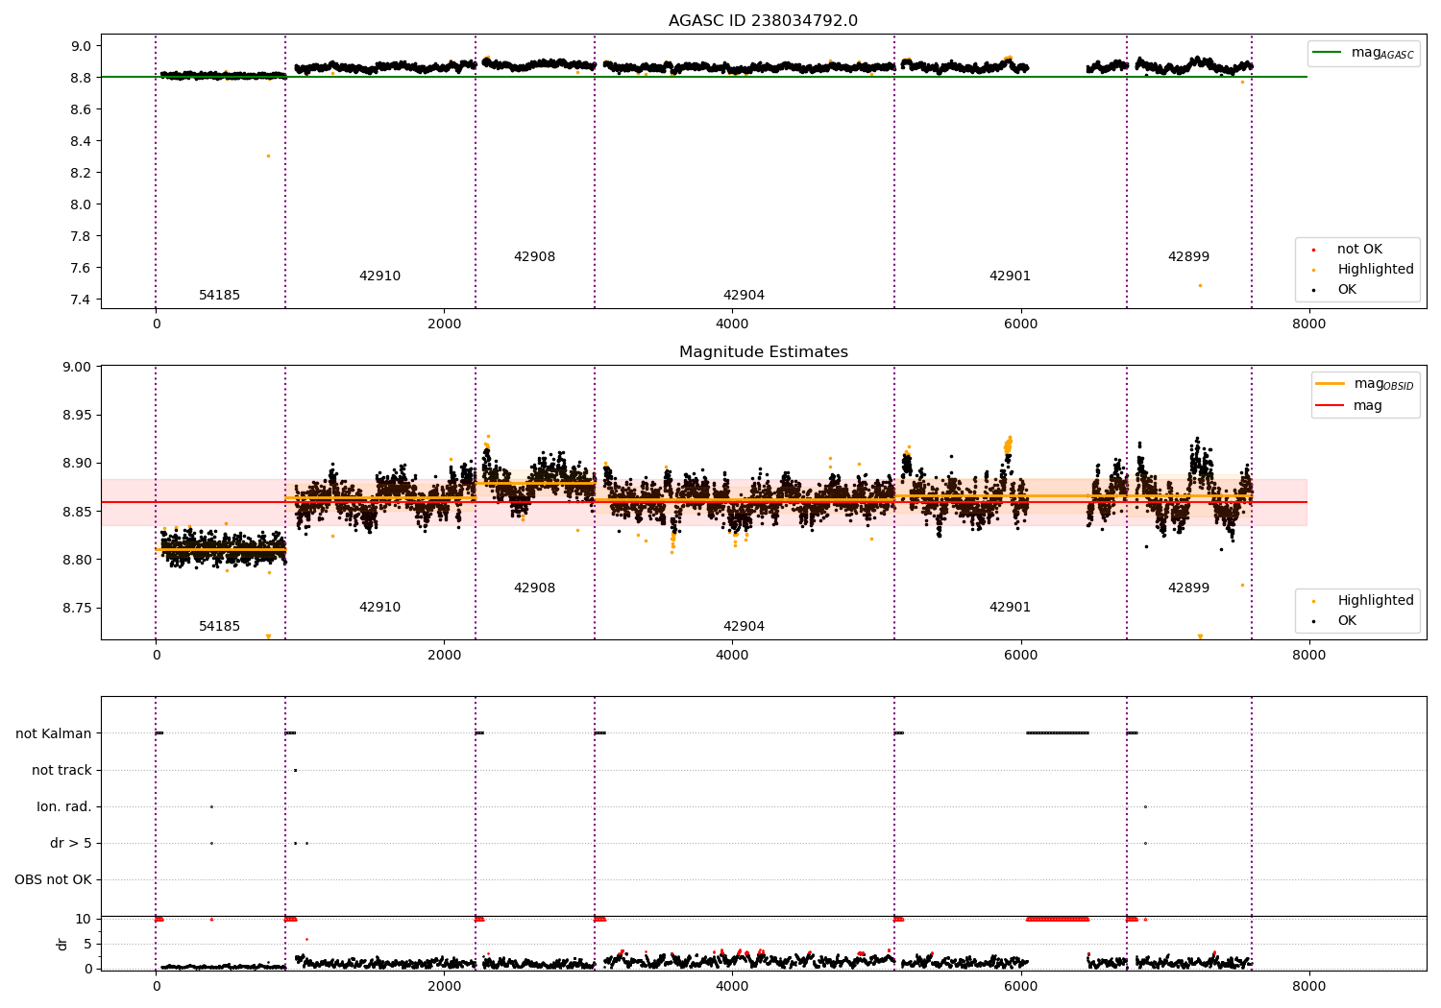Click the "Magnitude Estimates" title

(763, 352)
